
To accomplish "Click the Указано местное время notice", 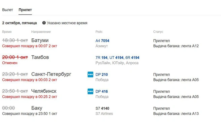I will point(67,23).
